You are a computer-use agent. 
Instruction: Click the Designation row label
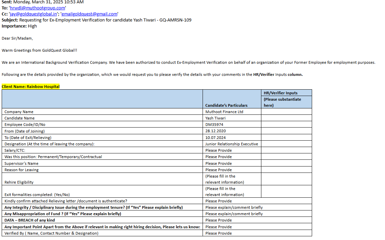pos(50,144)
